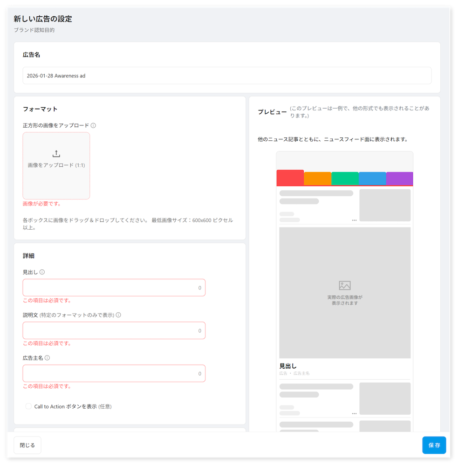
Task: Enable Call to Action ボタンを表示 checkbox
Action: [28, 406]
